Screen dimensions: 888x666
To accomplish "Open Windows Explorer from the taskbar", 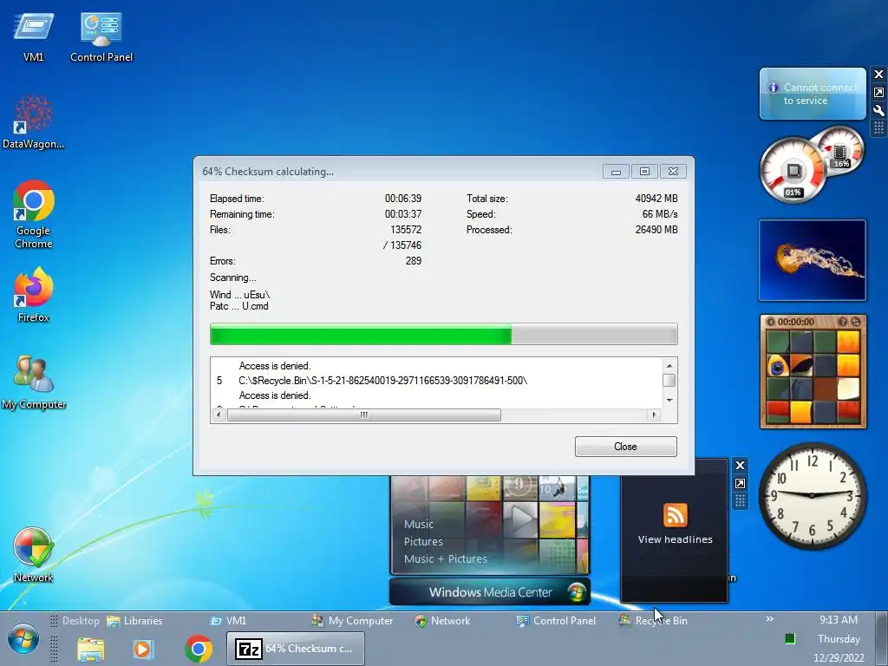I will (90, 649).
